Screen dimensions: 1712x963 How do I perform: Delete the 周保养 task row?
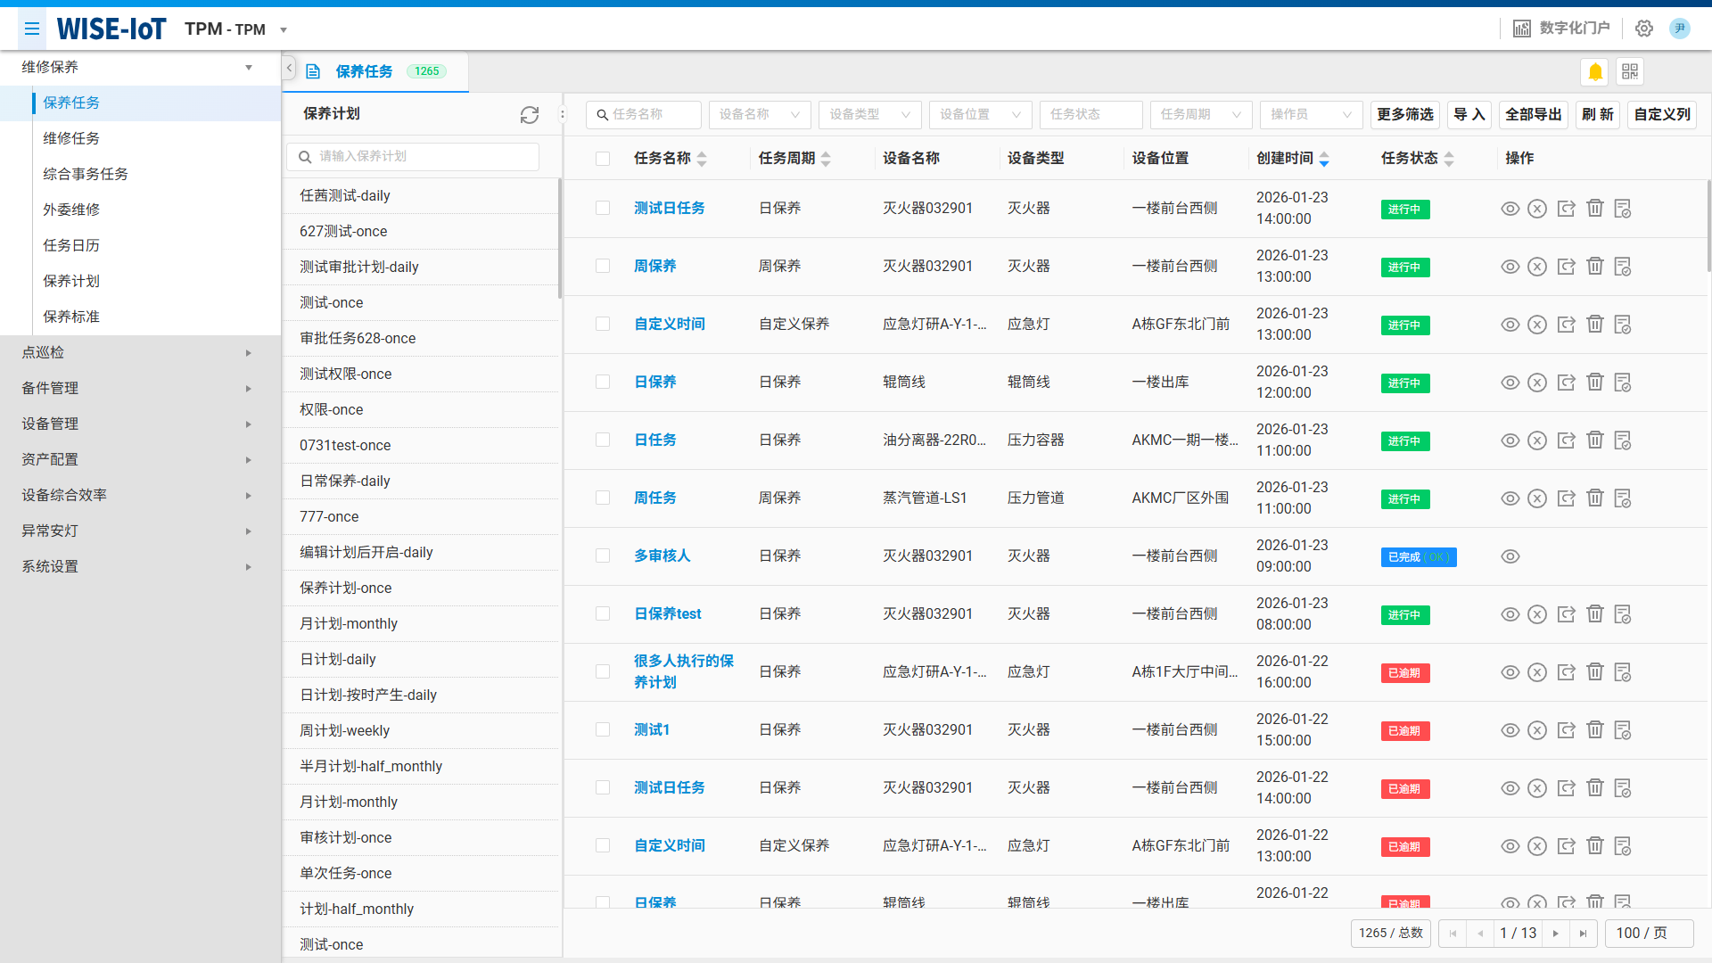1595,266
